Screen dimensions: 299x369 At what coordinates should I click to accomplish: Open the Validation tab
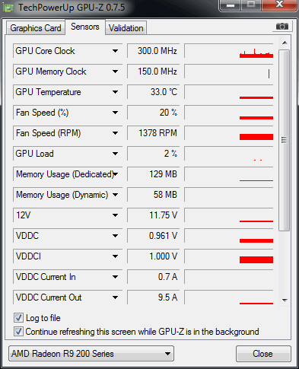coord(126,28)
